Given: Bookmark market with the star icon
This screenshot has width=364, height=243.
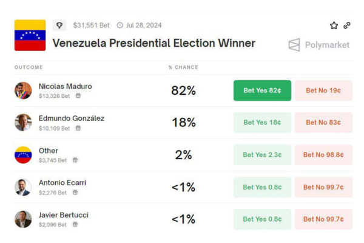Looking at the screenshot, I should pyautogui.click(x=334, y=26).
